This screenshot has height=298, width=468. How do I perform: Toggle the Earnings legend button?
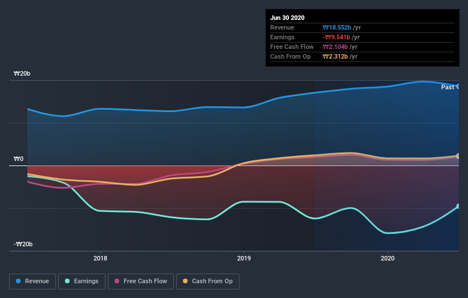(82, 282)
